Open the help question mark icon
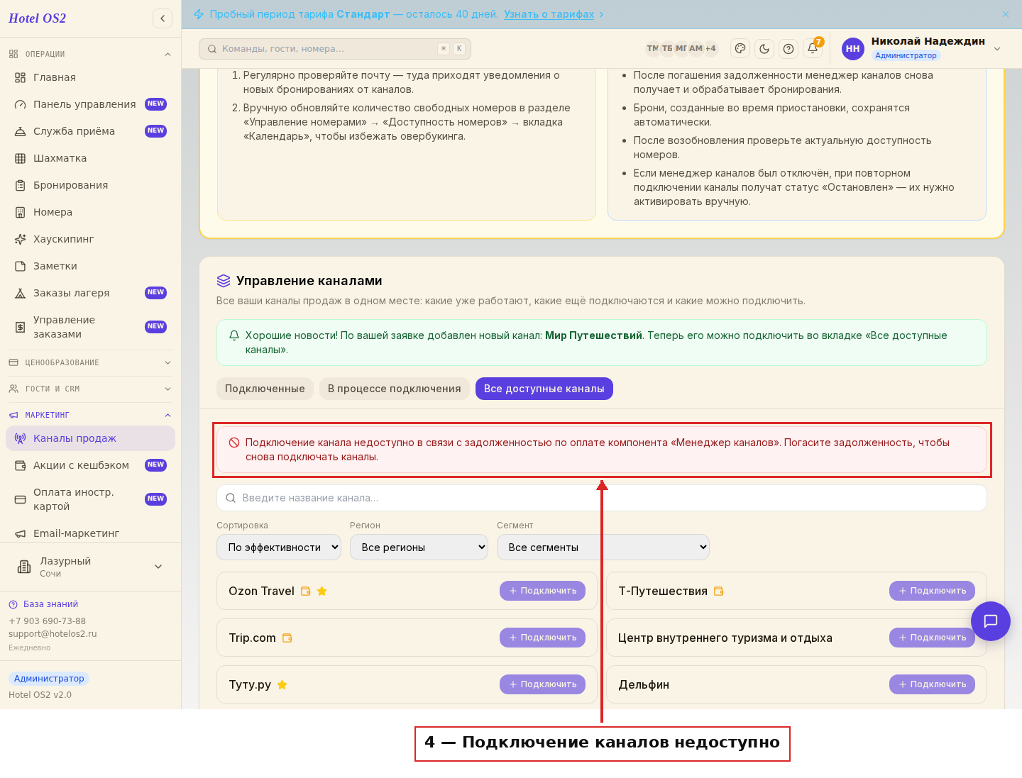This screenshot has width=1022, height=778. pos(789,49)
